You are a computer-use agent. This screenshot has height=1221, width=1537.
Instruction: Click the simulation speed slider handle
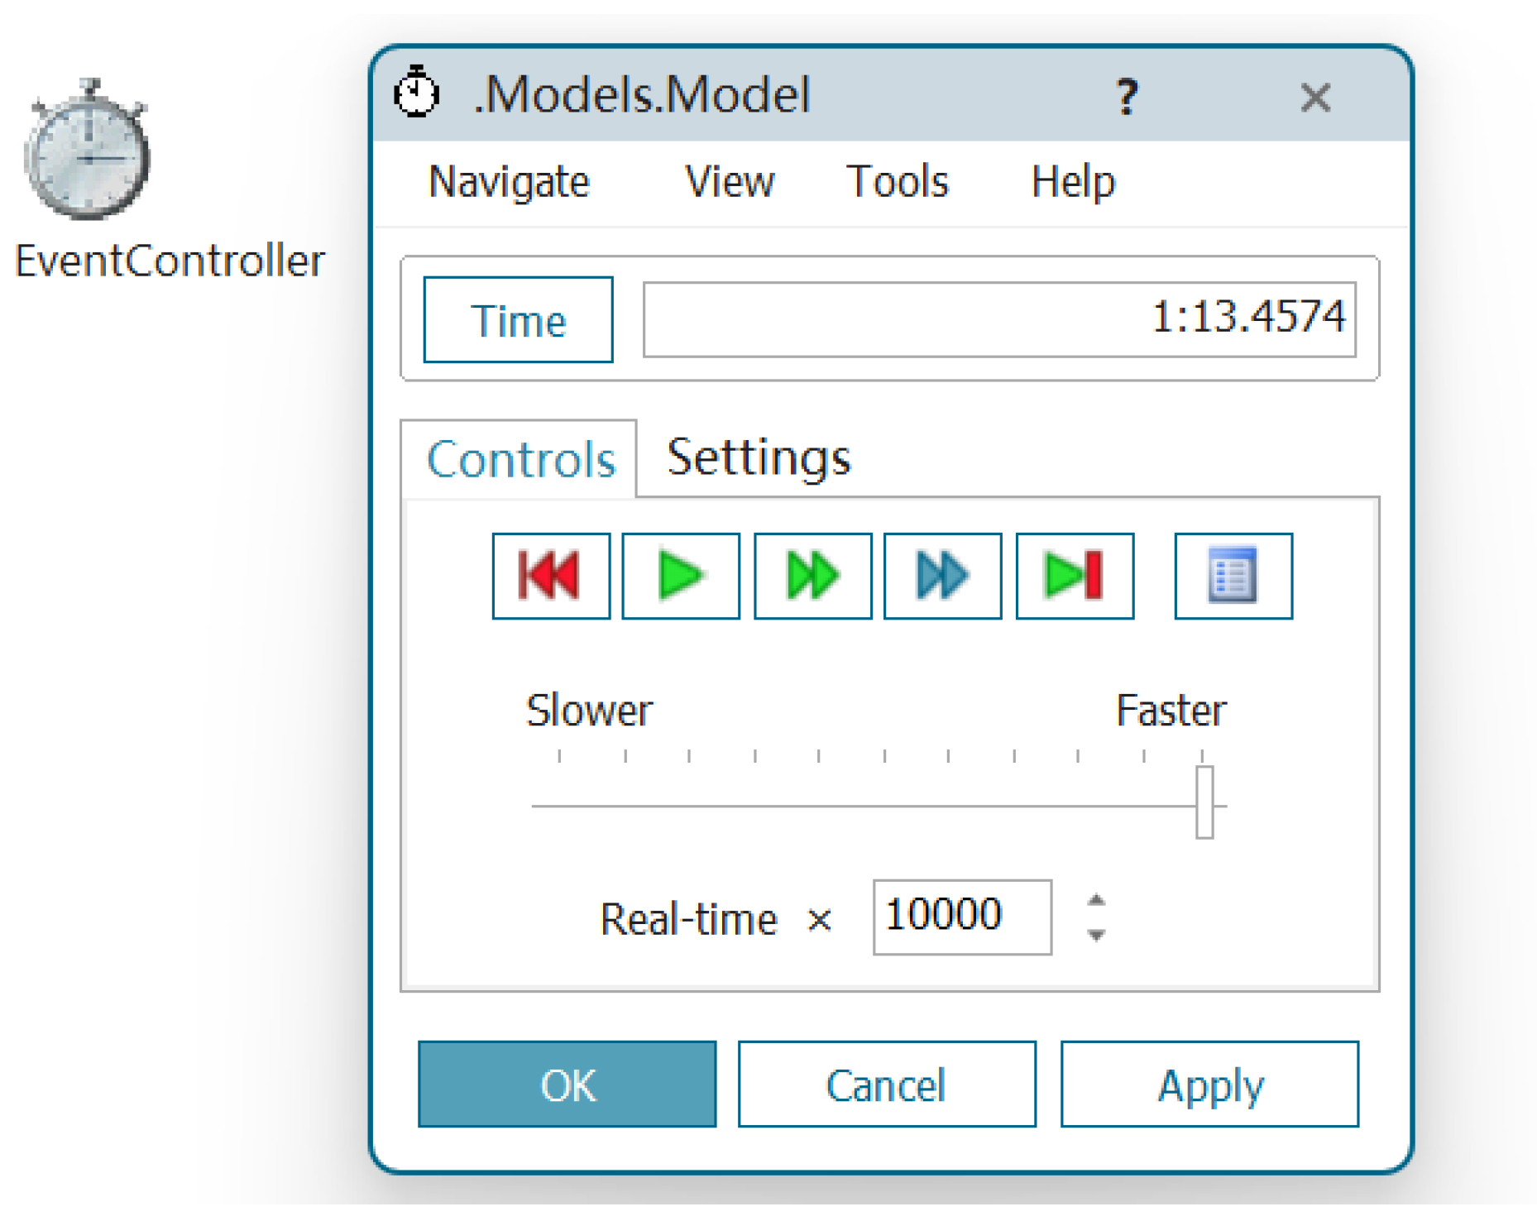tap(1204, 802)
